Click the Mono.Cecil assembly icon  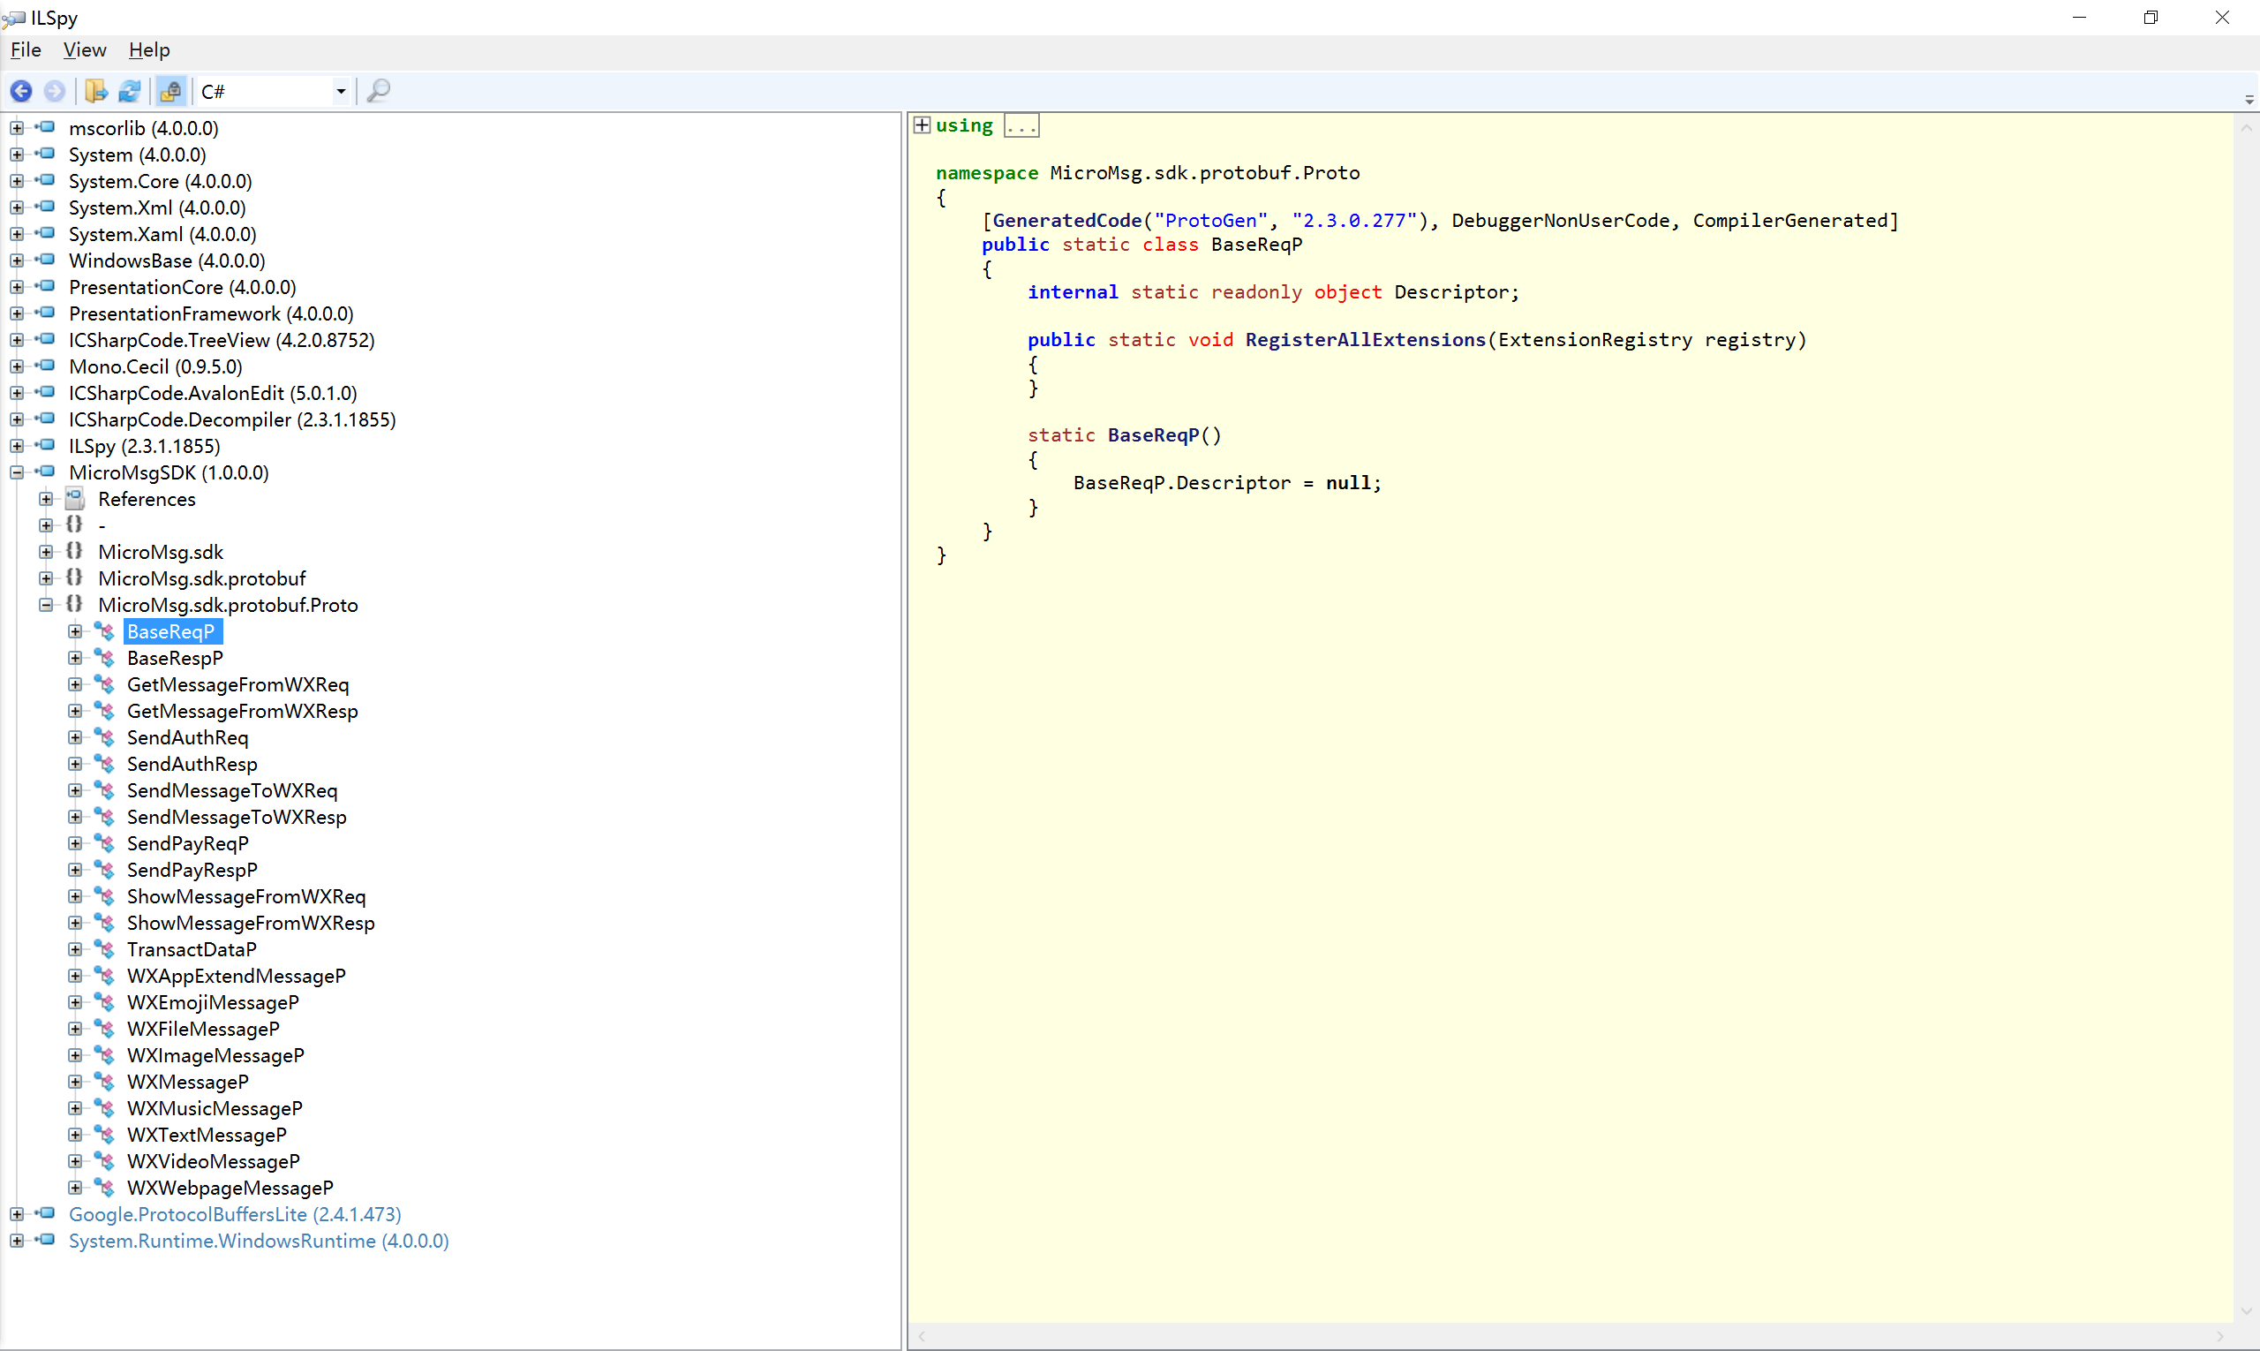(x=46, y=366)
